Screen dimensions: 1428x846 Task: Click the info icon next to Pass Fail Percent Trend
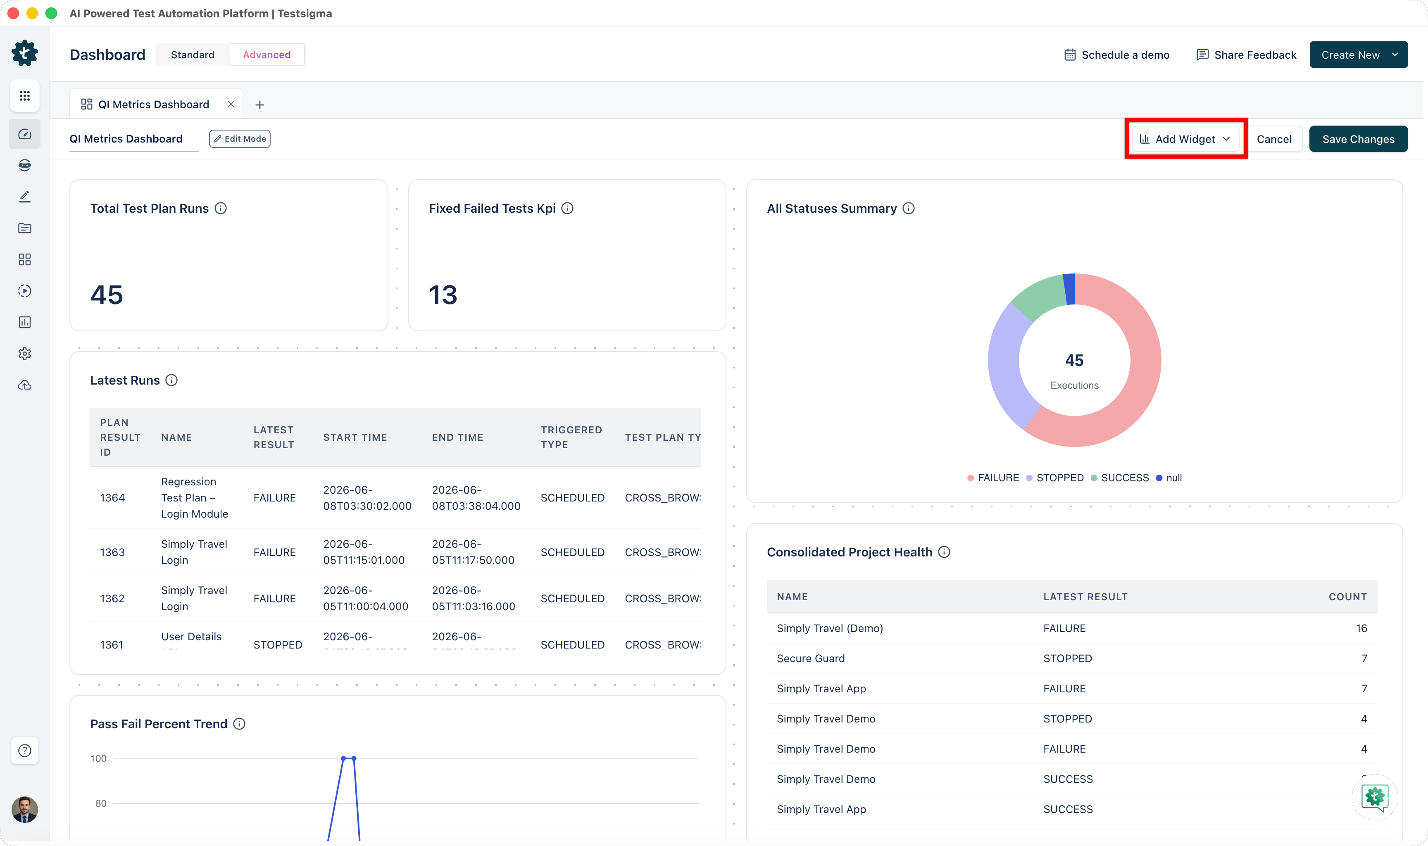click(x=239, y=723)
